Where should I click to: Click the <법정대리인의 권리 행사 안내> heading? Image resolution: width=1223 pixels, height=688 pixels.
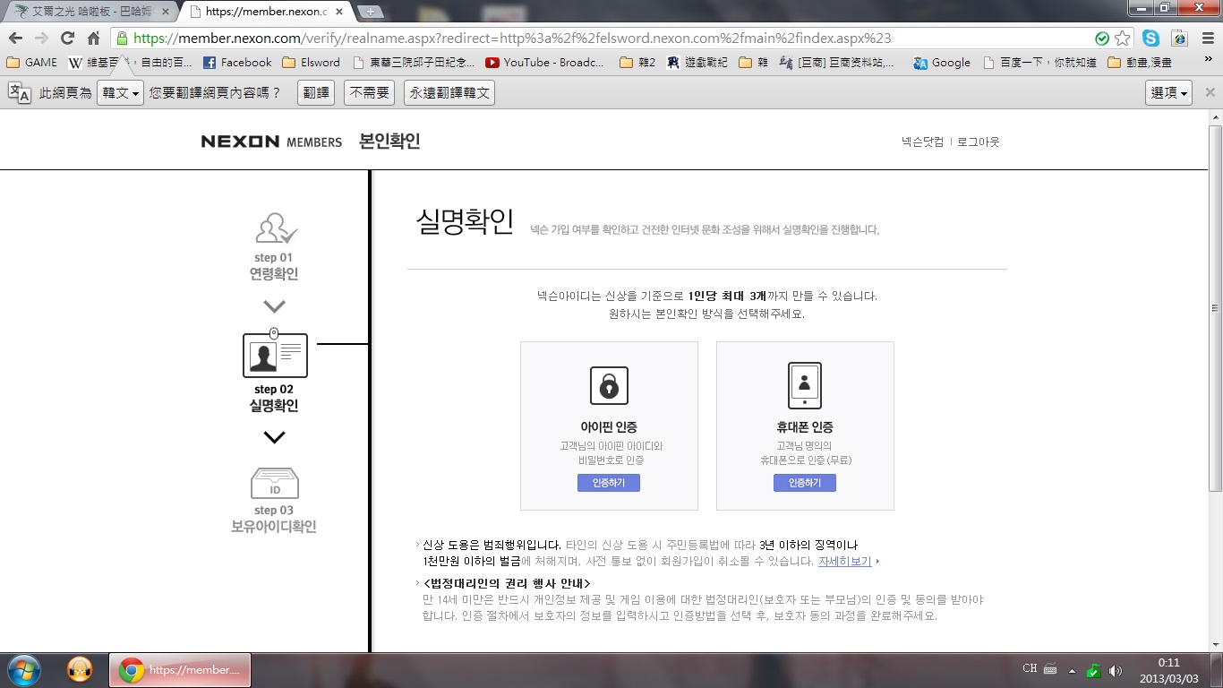pyautogui.click(x=507, y=583)
